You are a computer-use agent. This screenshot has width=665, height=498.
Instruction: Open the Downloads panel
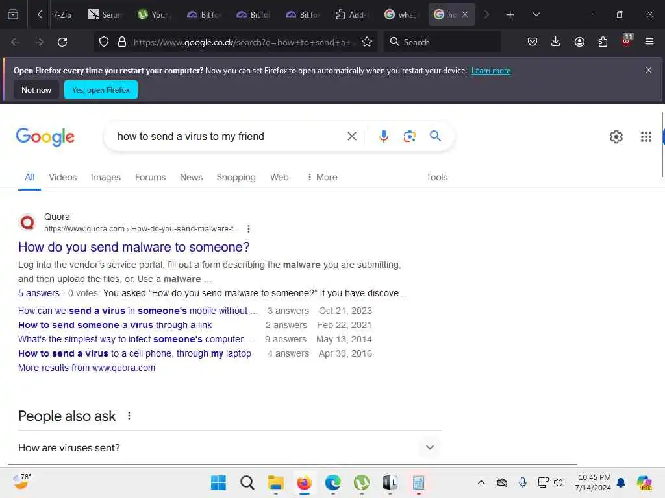[x=556, y=42]
